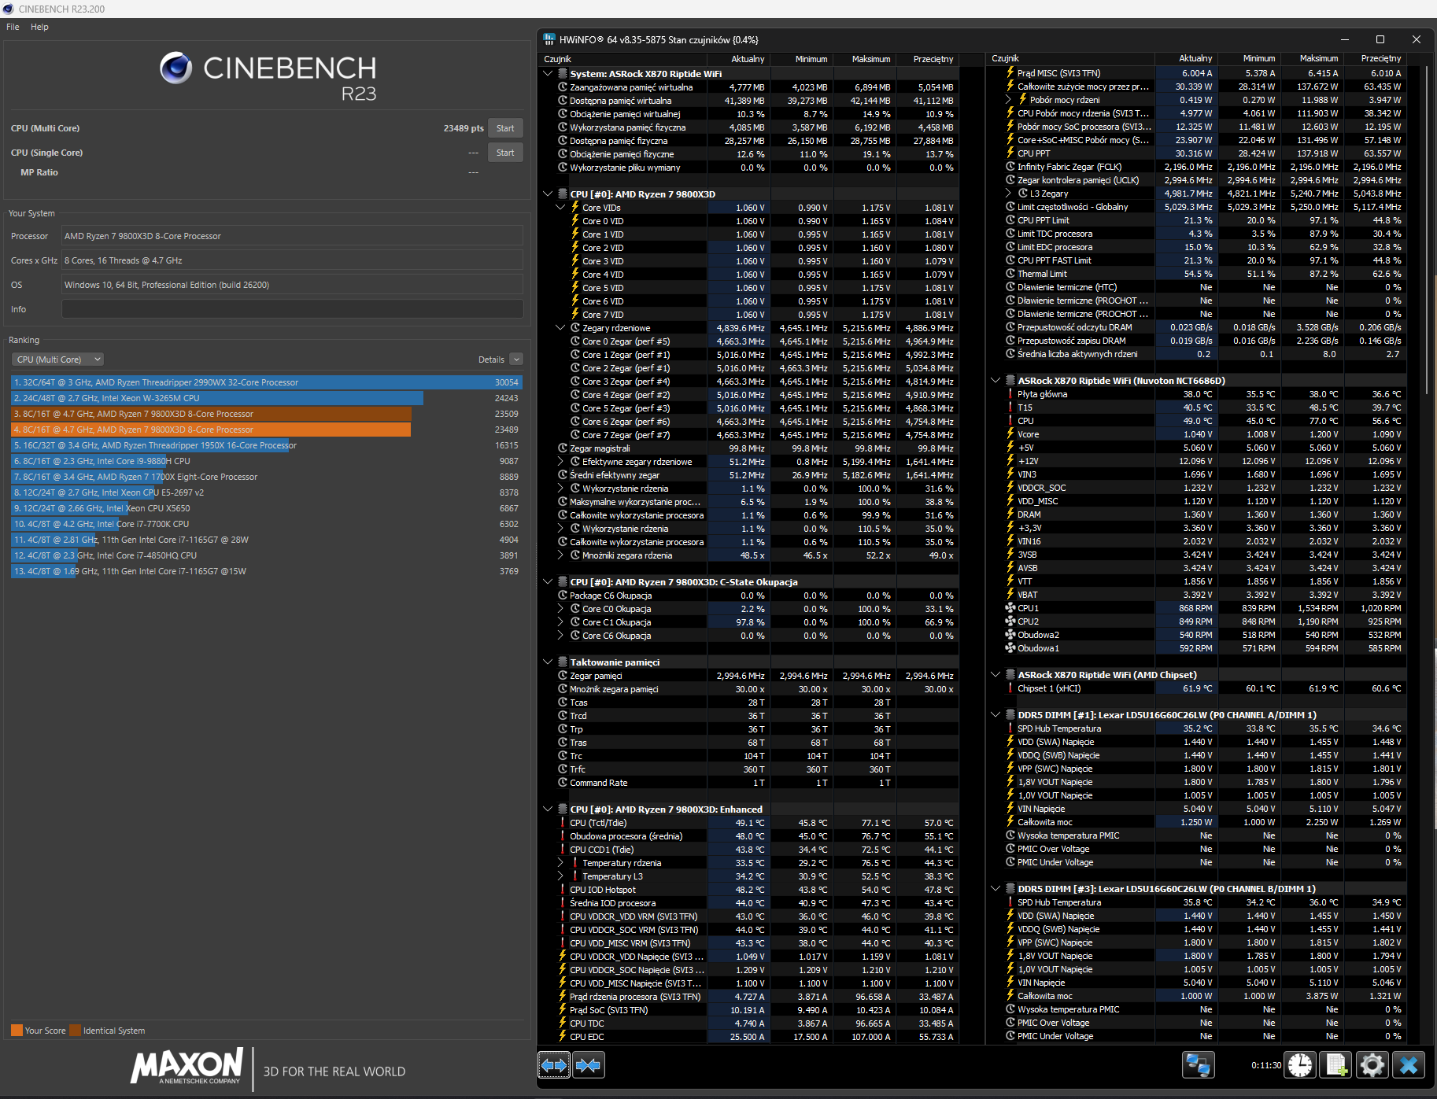Screen dimensions: 1437x1099
Task: Open the network remote-monitoring icon in HWiNFO
Action: (1199, 1065)
